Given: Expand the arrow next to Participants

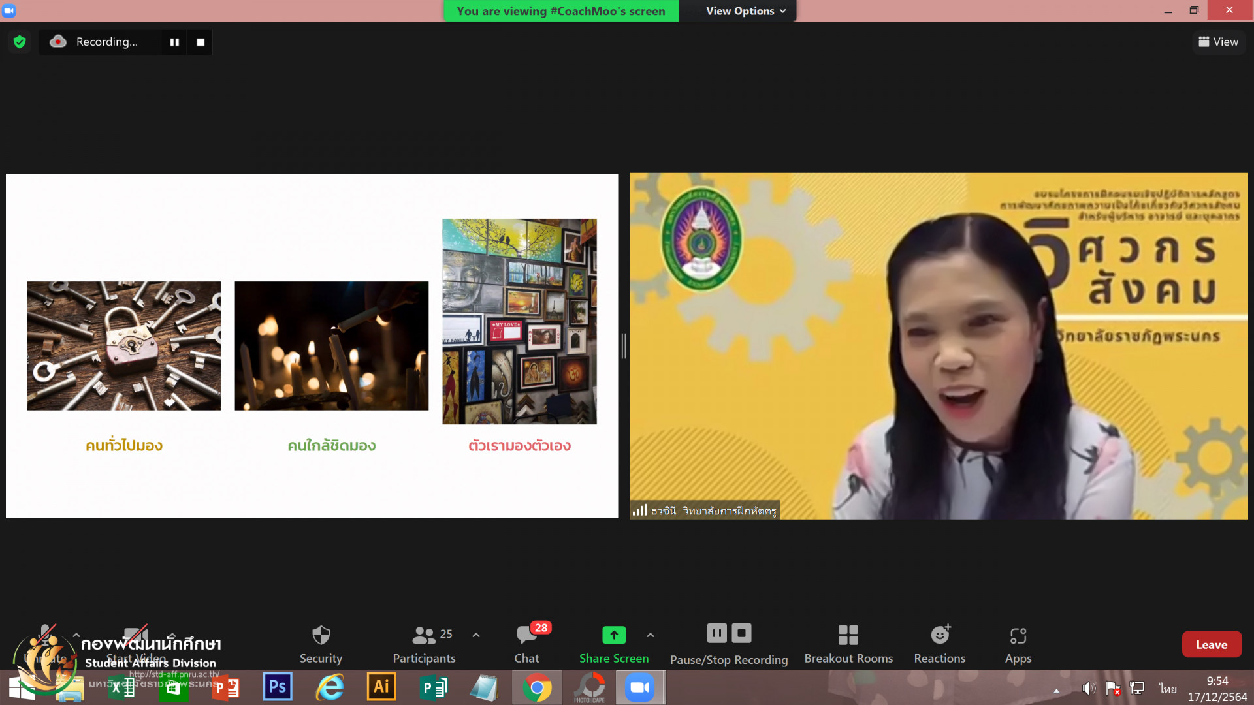Looking at the screenshot, I should (476, 635).
